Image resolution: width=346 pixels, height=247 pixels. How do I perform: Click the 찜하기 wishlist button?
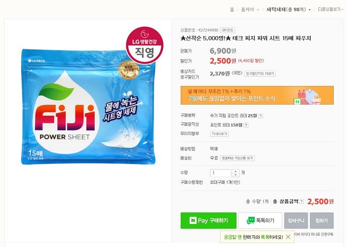[x=322, y=220]
